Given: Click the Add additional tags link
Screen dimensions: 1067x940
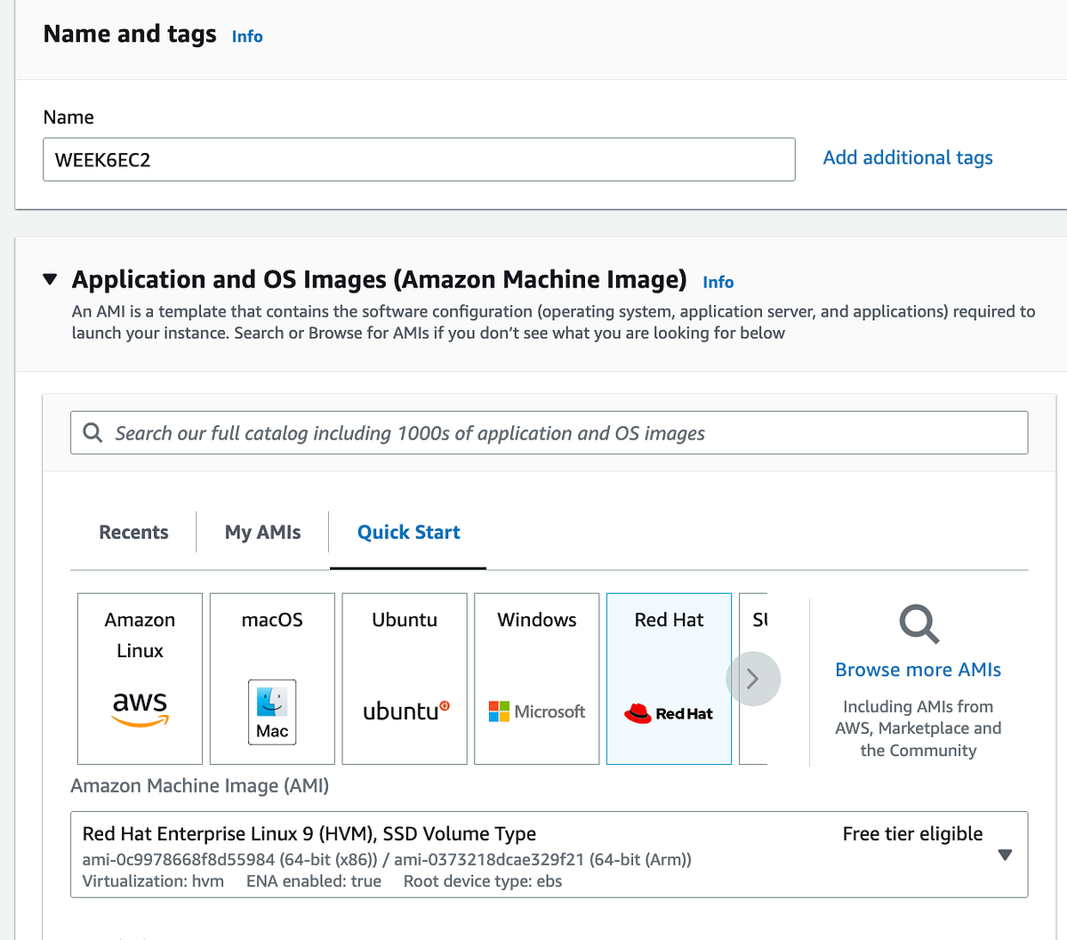Looking at the screenshot, I should click(907, 157).
